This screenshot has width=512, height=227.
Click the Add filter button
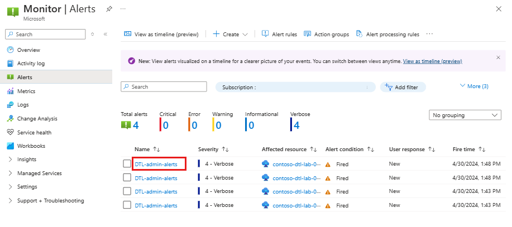click(403, 87)
